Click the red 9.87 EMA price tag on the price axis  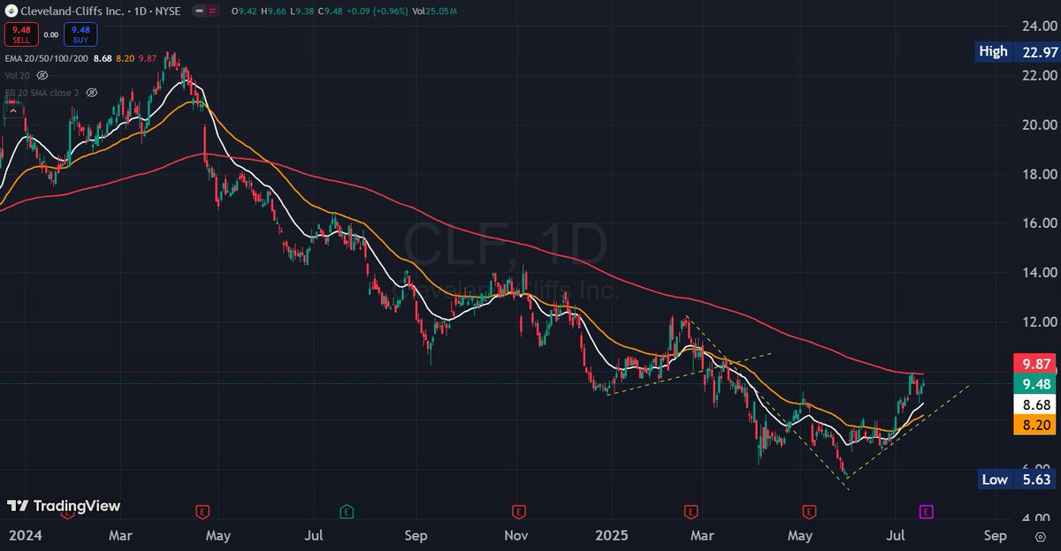(1036, 362)
